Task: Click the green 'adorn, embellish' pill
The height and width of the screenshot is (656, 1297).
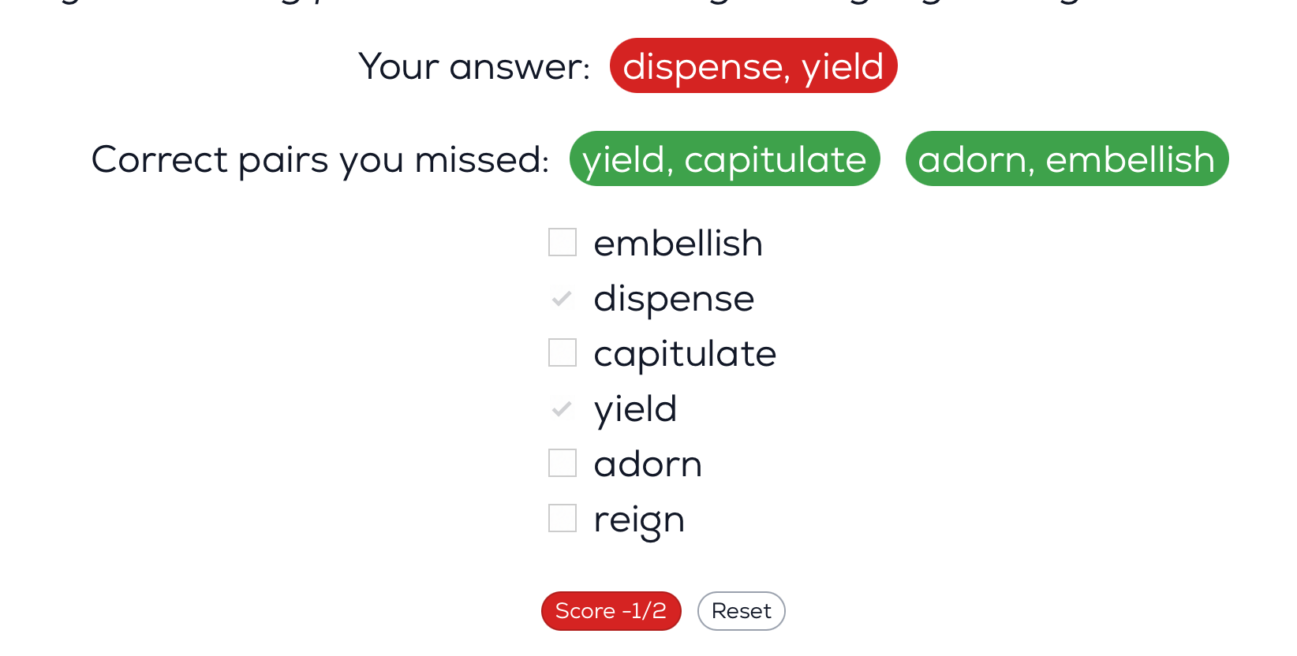Action: (1067, 159)
